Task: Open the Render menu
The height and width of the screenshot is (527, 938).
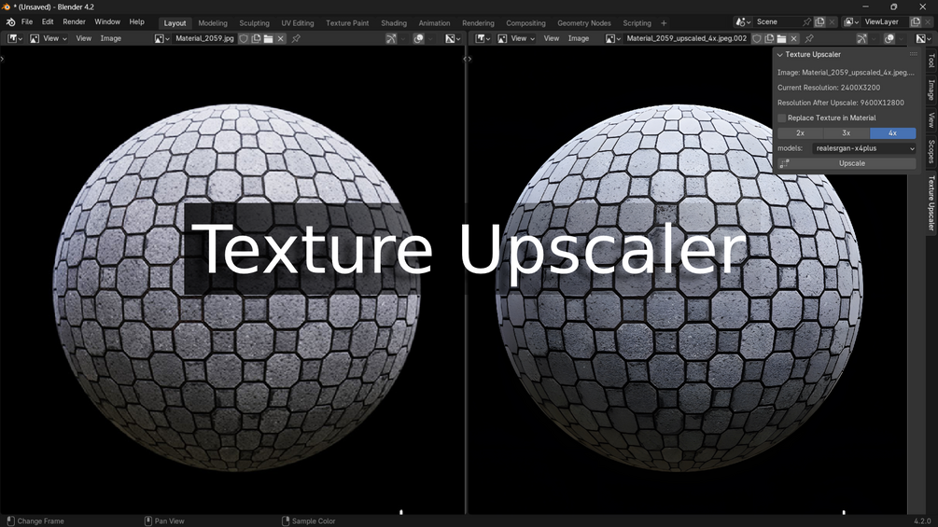Action: coord(74,21)
